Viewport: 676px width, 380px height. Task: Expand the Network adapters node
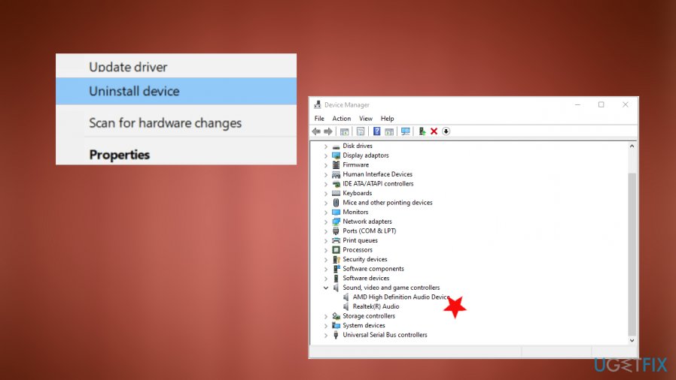point(326,222)
